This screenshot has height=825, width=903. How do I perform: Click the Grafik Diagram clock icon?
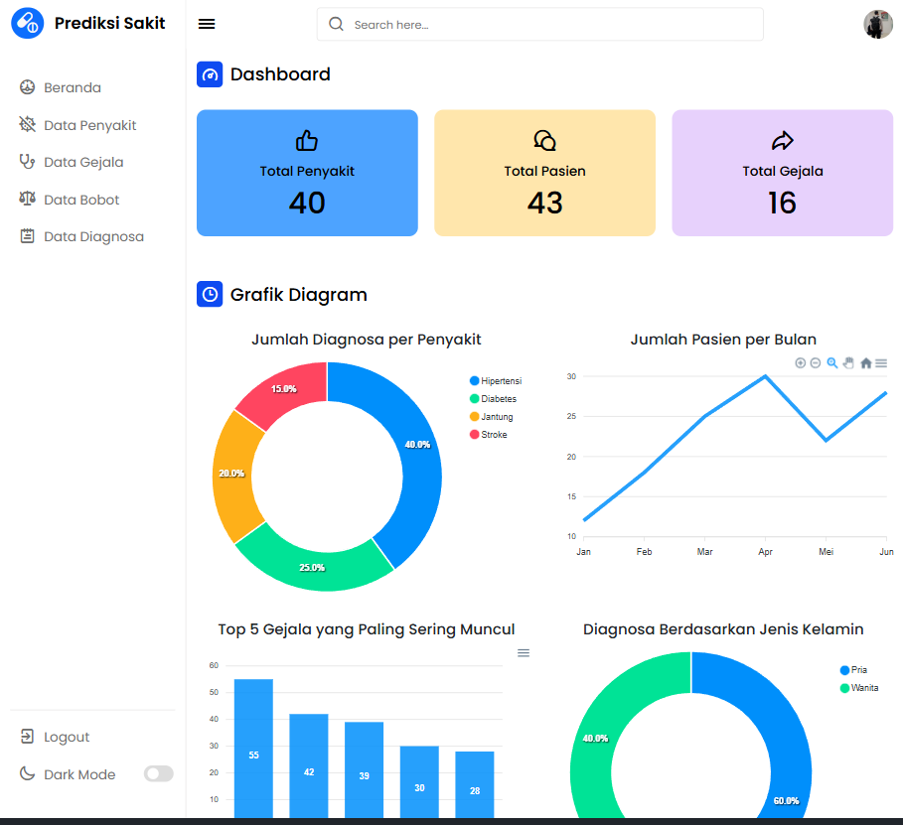pyautogui.click(x=210, y=294)
